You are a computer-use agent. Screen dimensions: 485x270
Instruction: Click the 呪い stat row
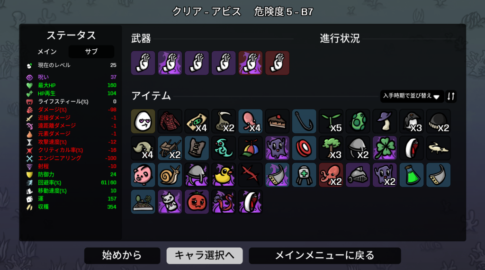click(x=71, y=77)
